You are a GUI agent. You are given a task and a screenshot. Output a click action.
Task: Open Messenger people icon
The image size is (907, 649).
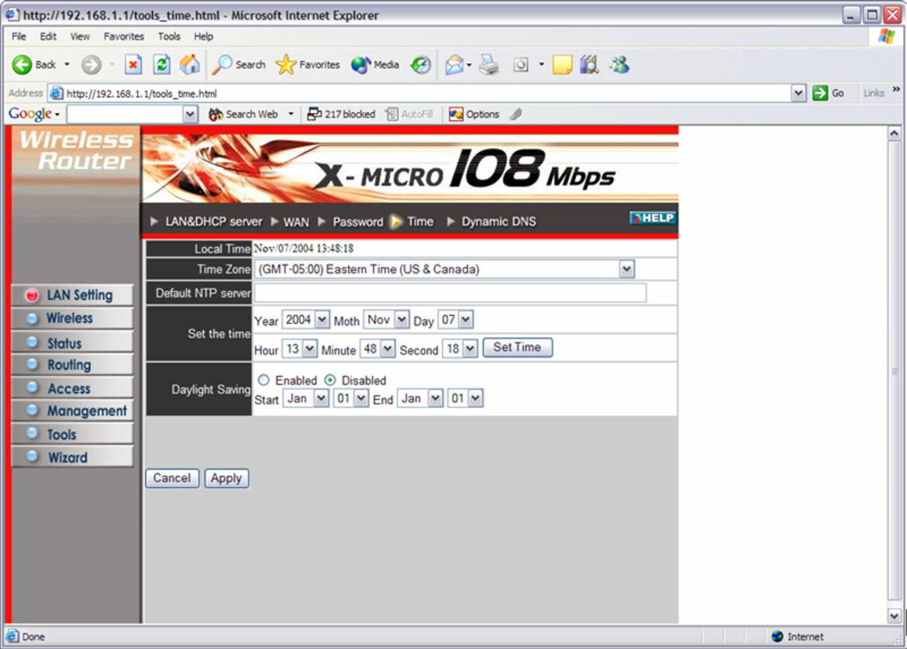click(619, 65)
